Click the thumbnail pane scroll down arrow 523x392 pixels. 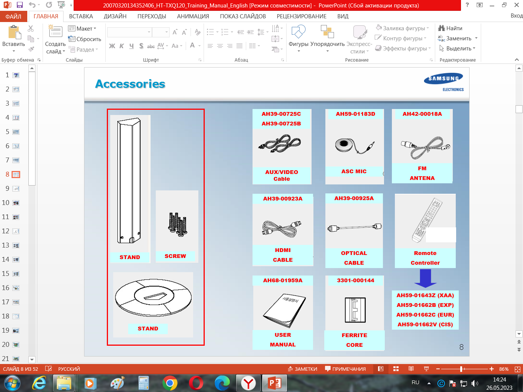pyautogui.click(x=32, y=360)
